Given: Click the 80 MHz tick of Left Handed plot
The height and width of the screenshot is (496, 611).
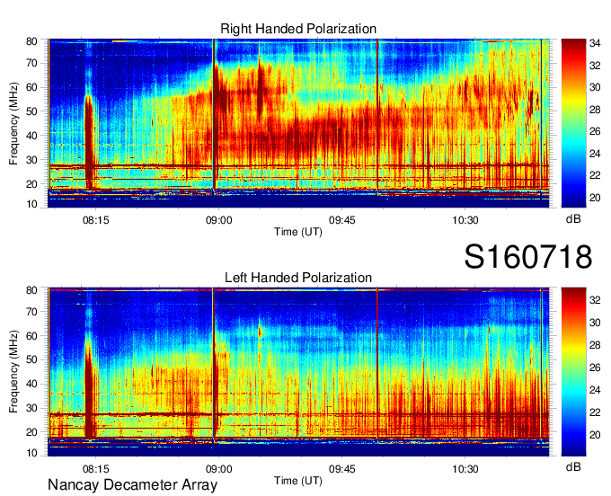Looking at the screenshot, I should coord(31,290).
